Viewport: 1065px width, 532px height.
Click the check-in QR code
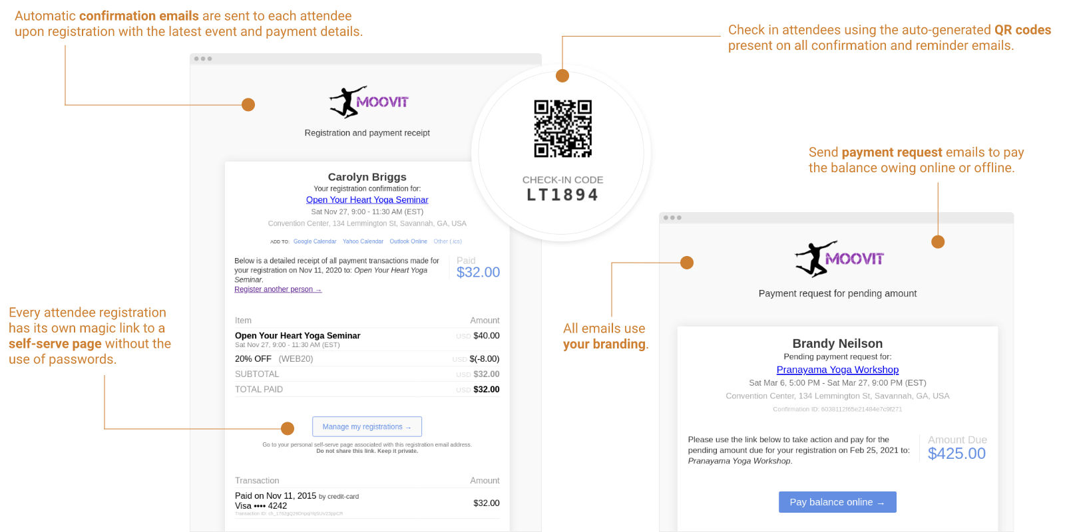562,128
